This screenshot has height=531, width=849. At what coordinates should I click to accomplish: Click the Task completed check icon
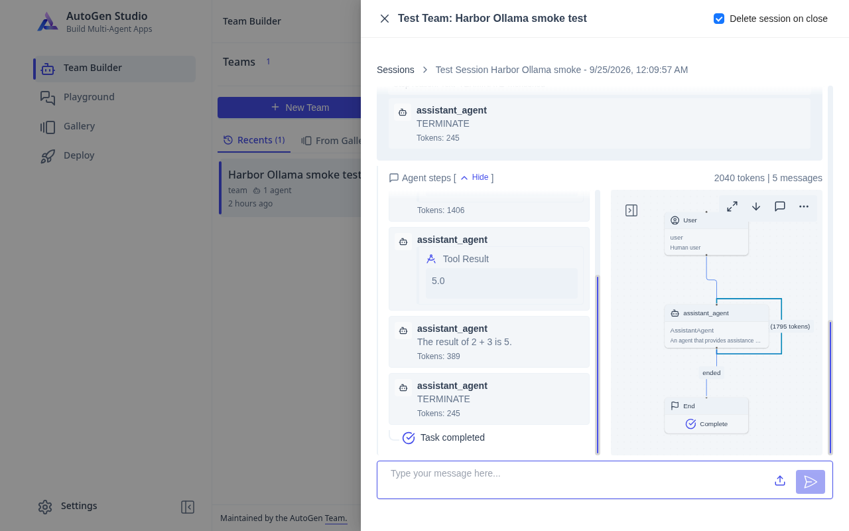click(409, 438)
